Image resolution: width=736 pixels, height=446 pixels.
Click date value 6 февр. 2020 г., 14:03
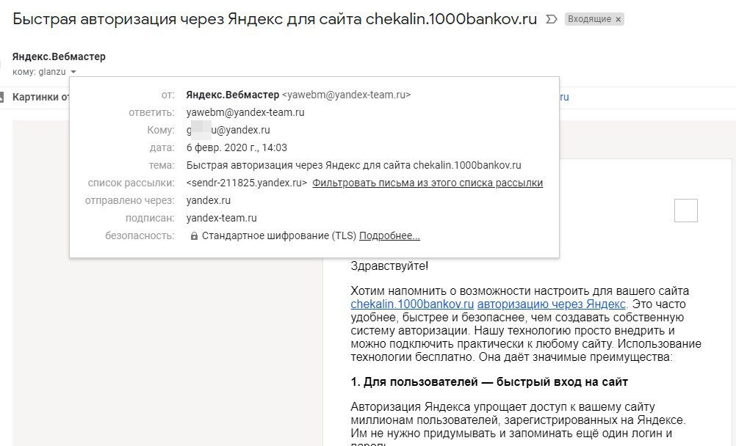click(x=237, y=147)
